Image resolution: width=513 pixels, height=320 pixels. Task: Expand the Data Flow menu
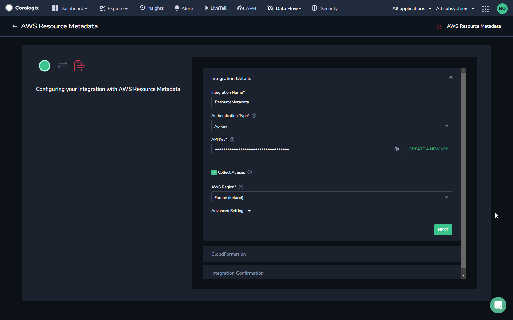[x=284, y=8]
